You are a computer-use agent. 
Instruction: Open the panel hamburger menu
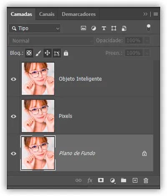click(156, 14)
